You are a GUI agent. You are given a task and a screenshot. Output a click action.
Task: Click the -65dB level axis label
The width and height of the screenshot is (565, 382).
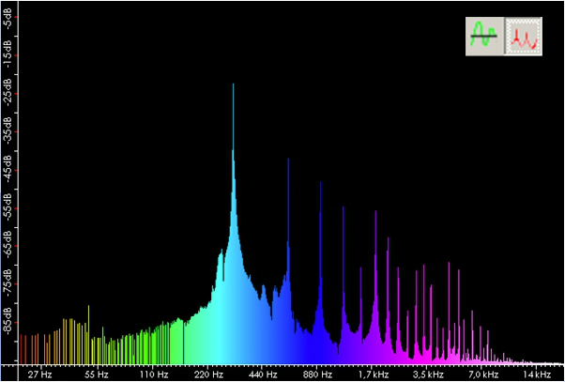(8, 247)
